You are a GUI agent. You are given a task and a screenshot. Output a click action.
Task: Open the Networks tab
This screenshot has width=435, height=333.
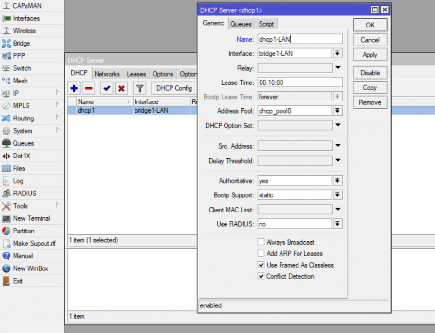pos(107,74)
